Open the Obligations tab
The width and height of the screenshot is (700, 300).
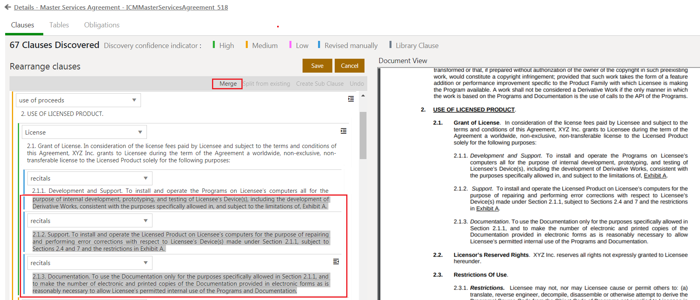tap(102, 25)
